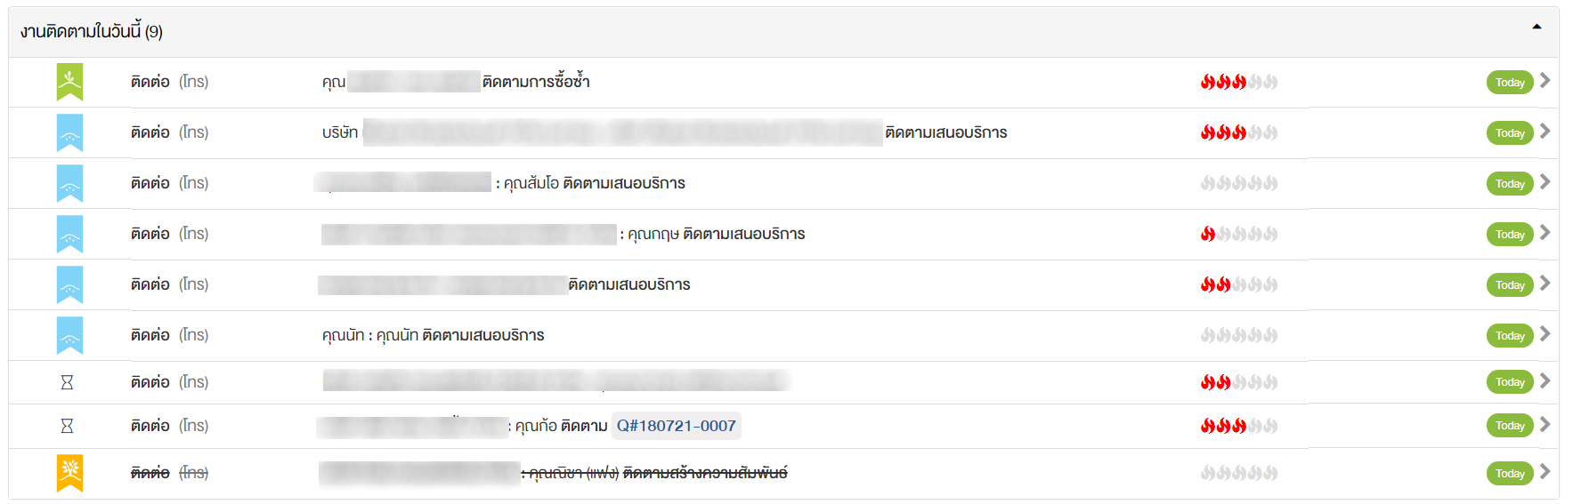Open first task using its right chevron
This screenshot has width=1573, height=504.
tap(1545, 81)
